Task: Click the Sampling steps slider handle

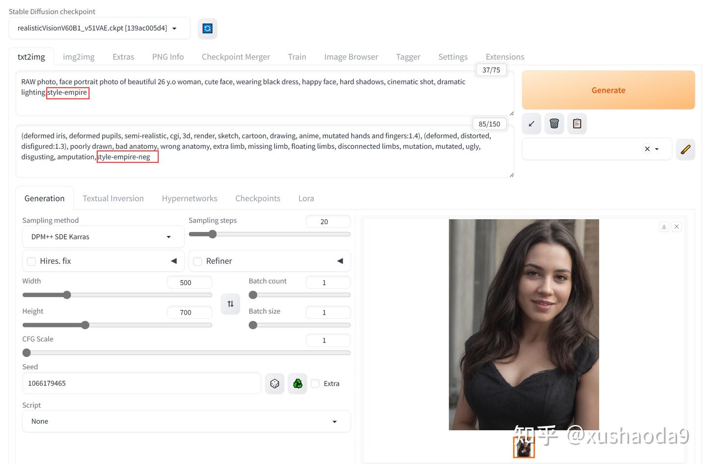Action: [x=212, y=234]
